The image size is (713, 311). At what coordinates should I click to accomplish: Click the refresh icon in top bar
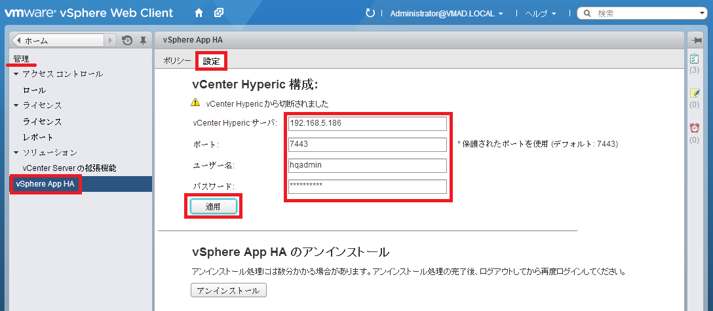pyautogui.click(x=370, y=13)
